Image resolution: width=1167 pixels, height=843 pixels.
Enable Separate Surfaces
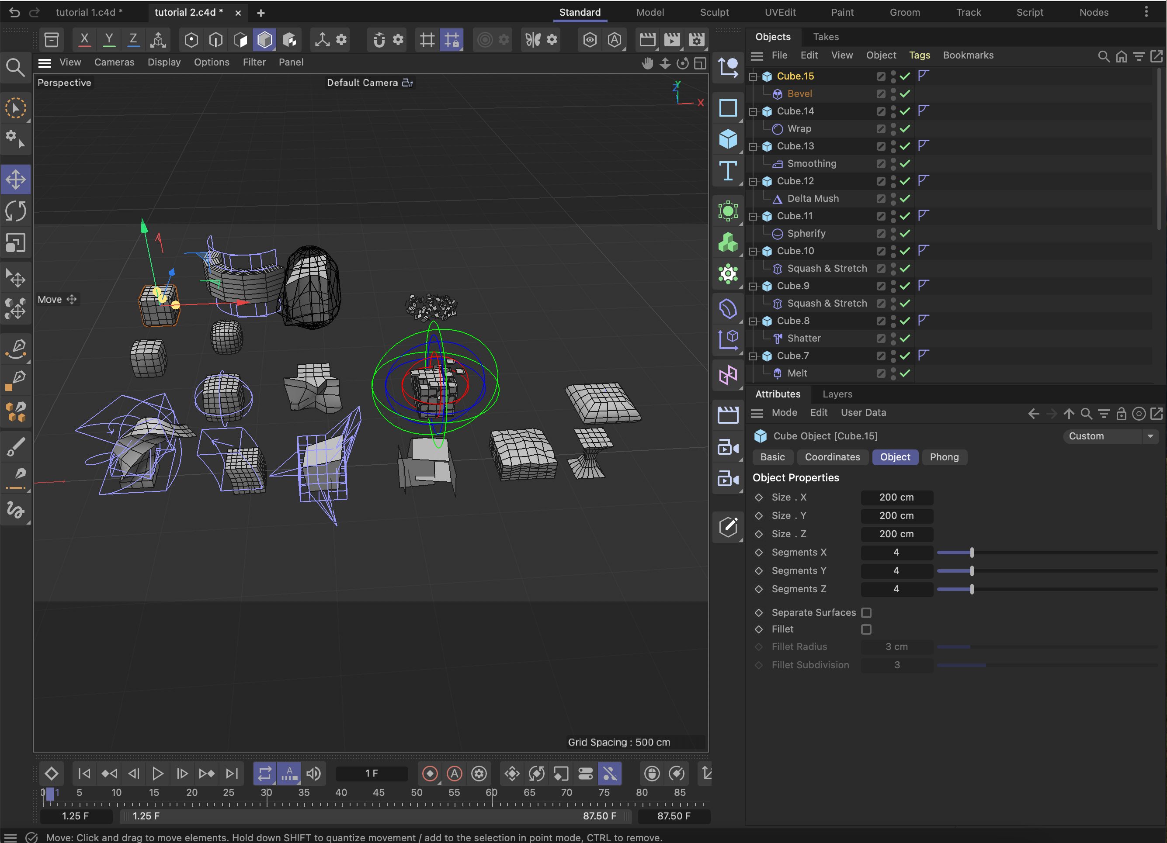[x=866, y=612]
